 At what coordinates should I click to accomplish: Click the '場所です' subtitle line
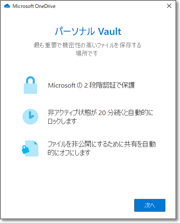(x=87, y=54)
